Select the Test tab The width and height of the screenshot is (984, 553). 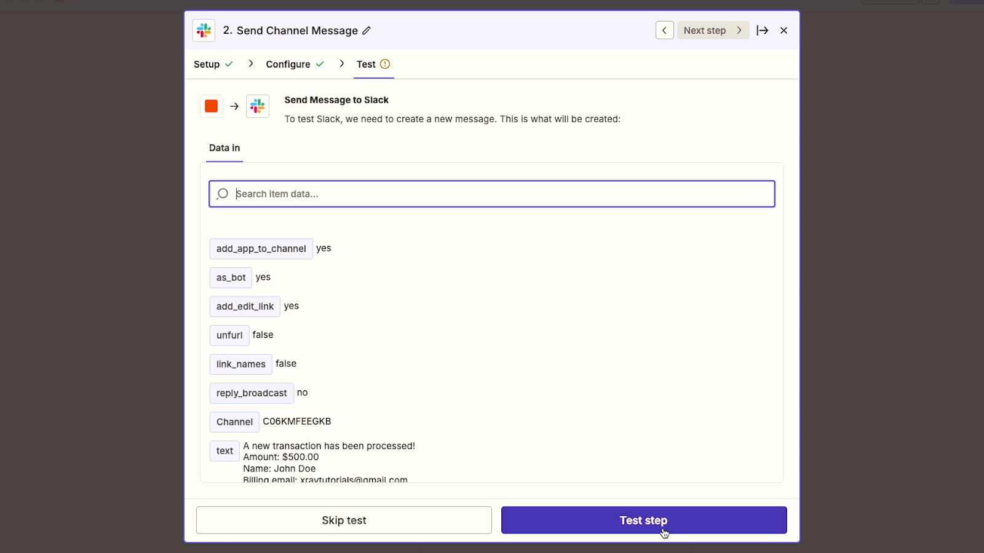pyautogui.click(x=373, y=64)
